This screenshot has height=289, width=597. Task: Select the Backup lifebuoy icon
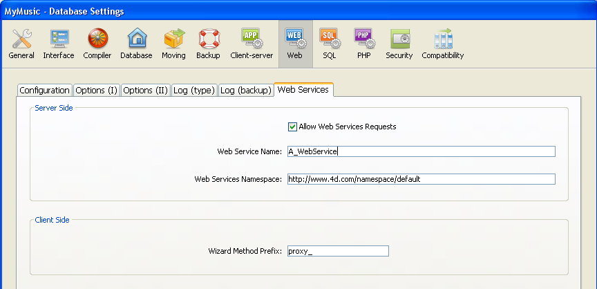(x=208, y=44)
